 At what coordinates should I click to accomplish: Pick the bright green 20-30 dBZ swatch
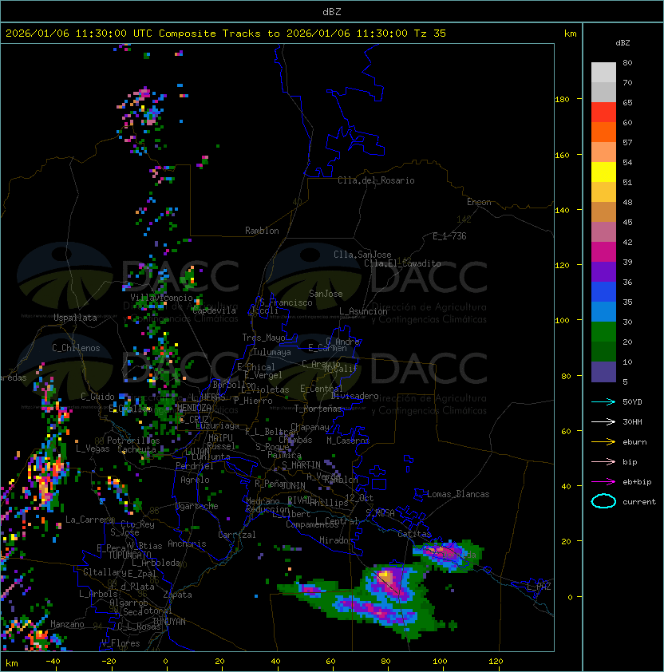[x=603, y=332]
